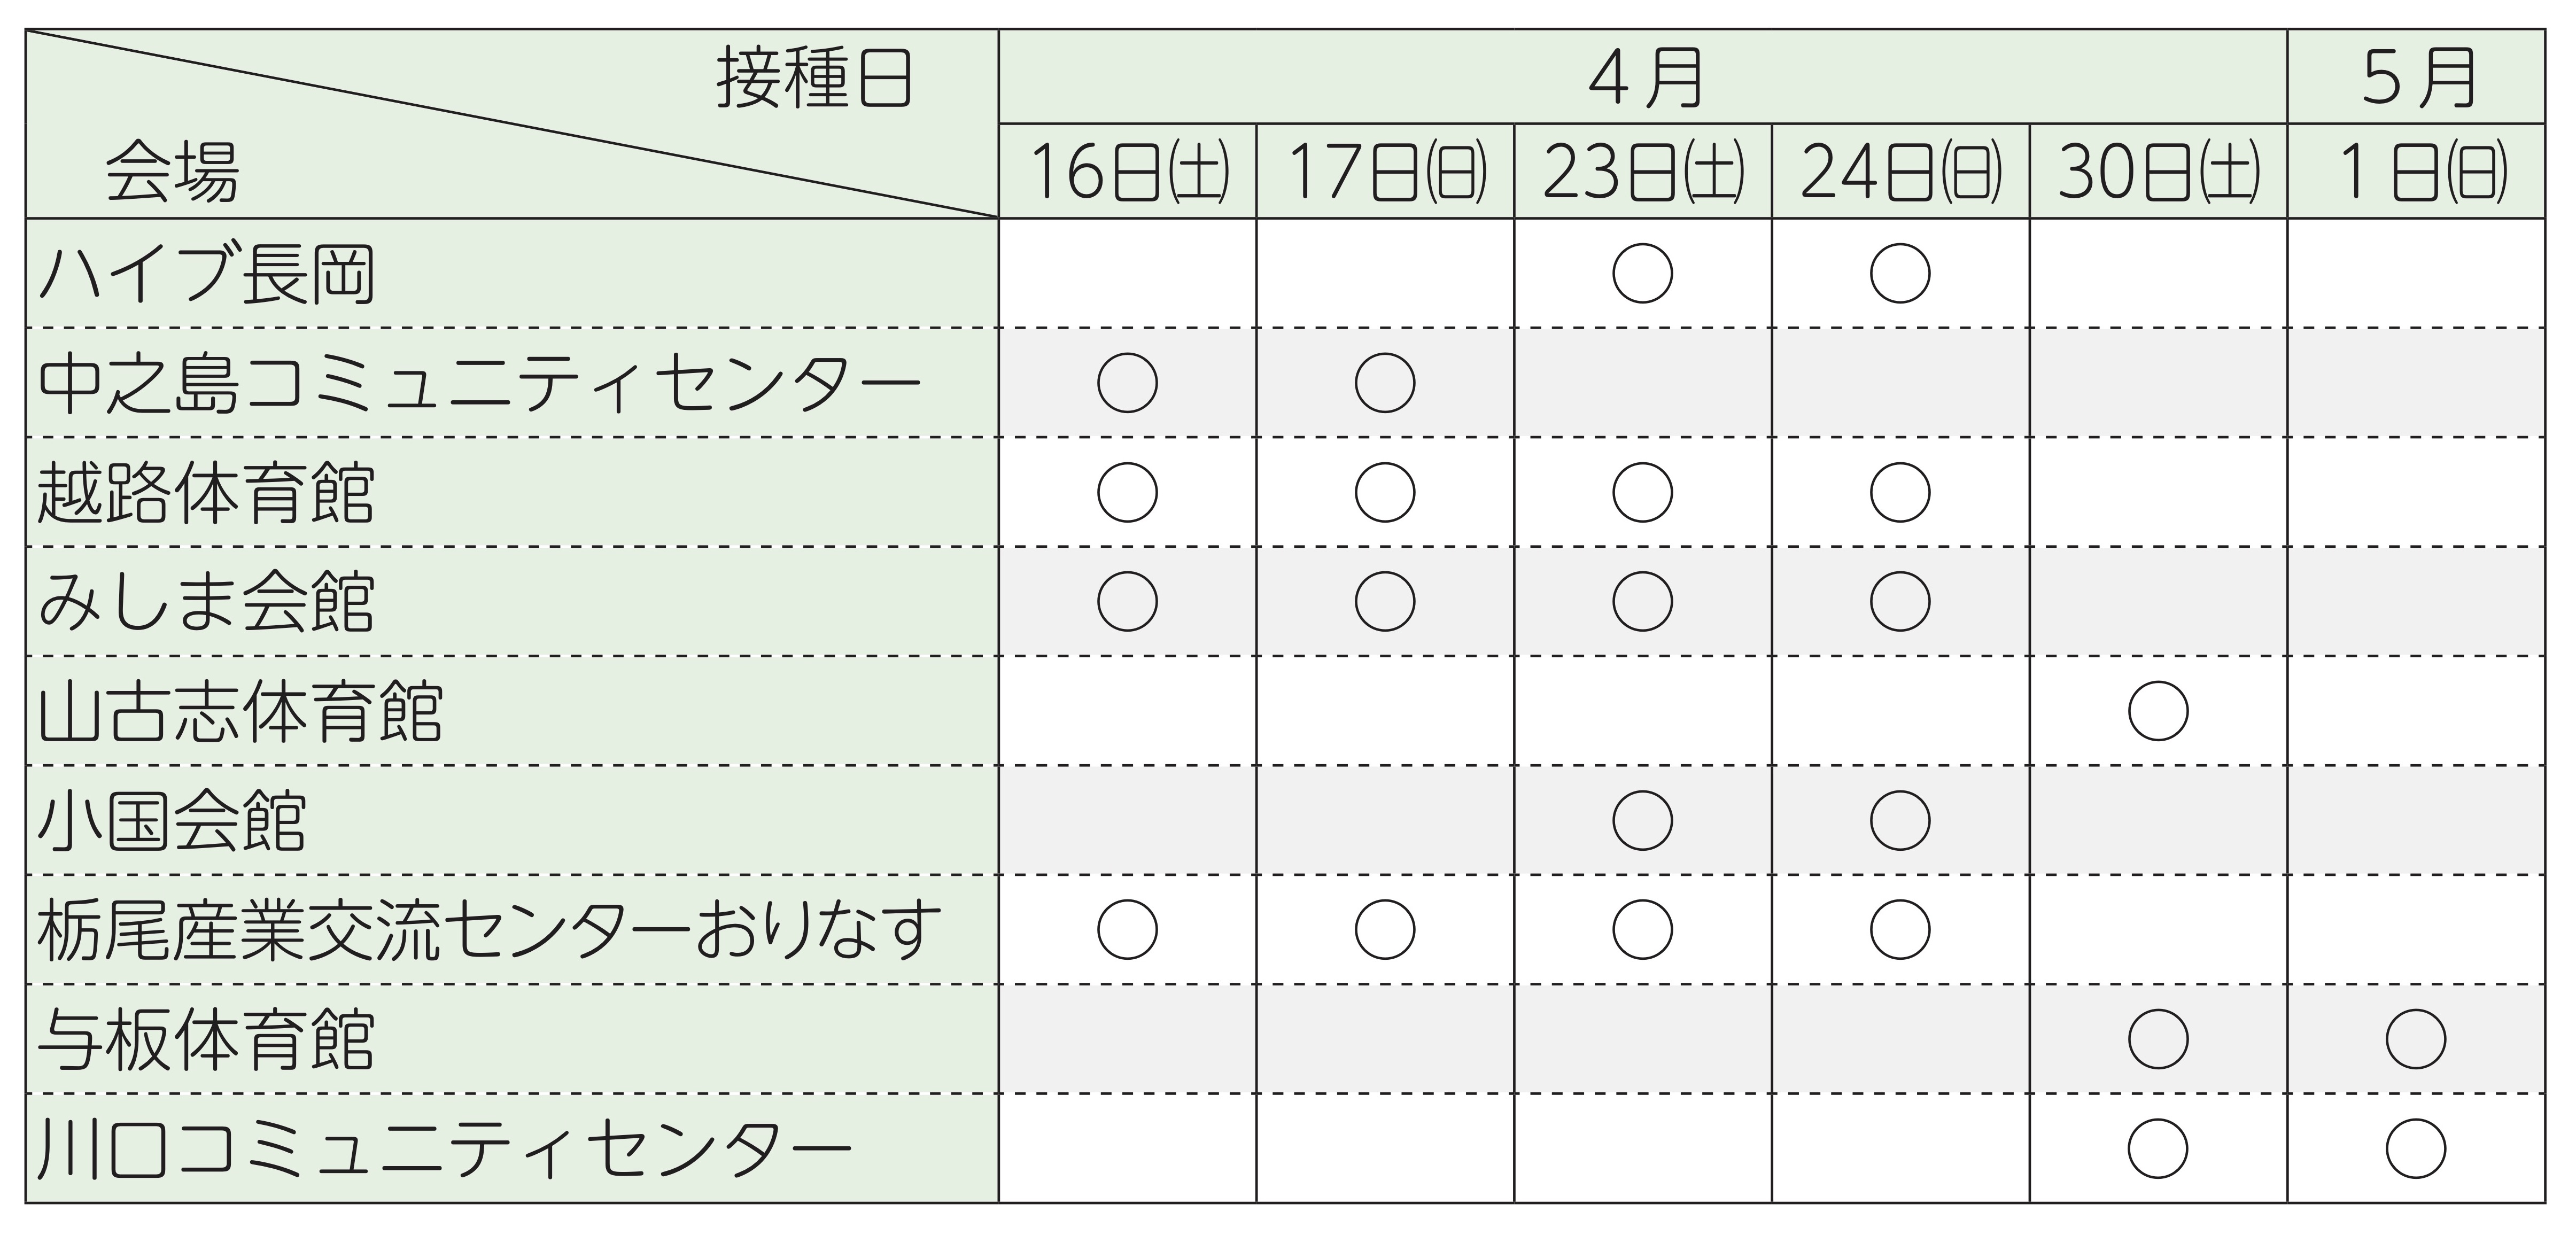Click 小国会館 circle under 23日(土)
Image resolution: width=2576 pixels, height=1235 pixels.
coord(1643,820)
